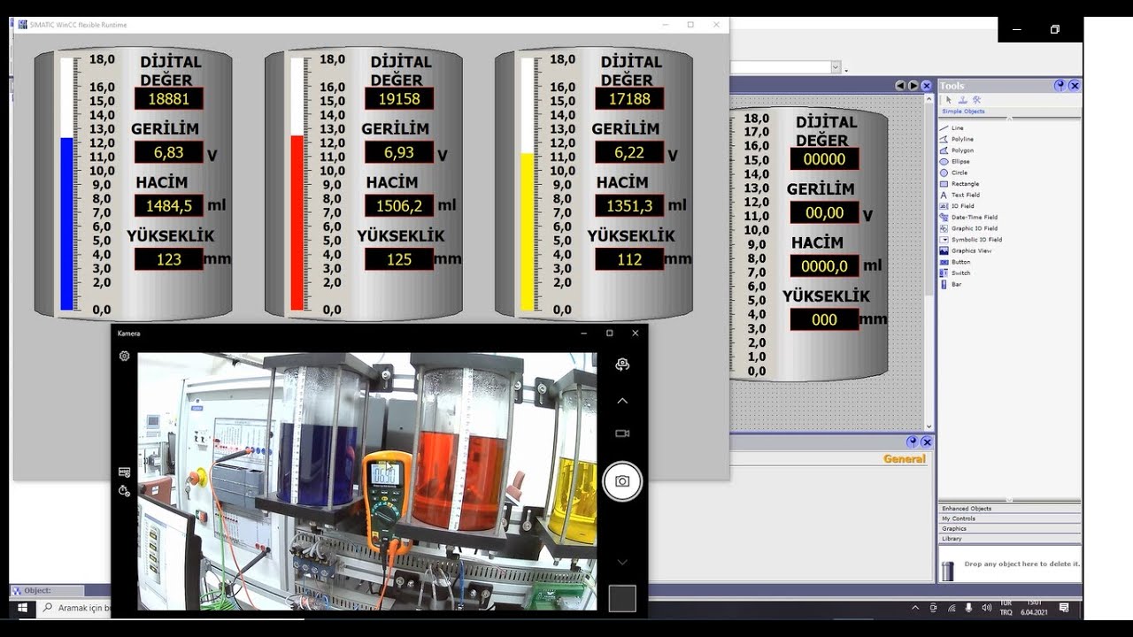Switch camera in Kamera app
This screenshot has height=637, width=1133.
[622, 365]
